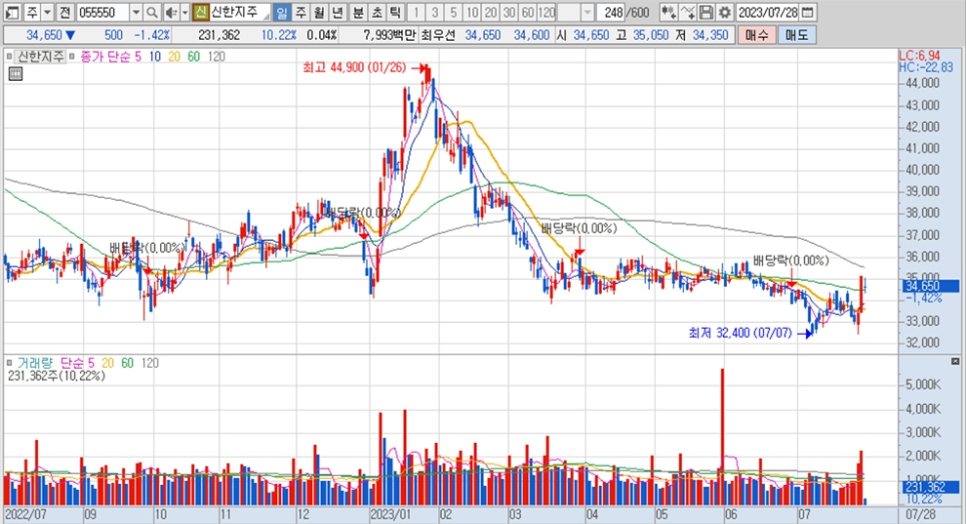This screenshot has height=524, width=966.
Task: Toggle the small square before 신한지주 legend
Action: coord(9,57)
